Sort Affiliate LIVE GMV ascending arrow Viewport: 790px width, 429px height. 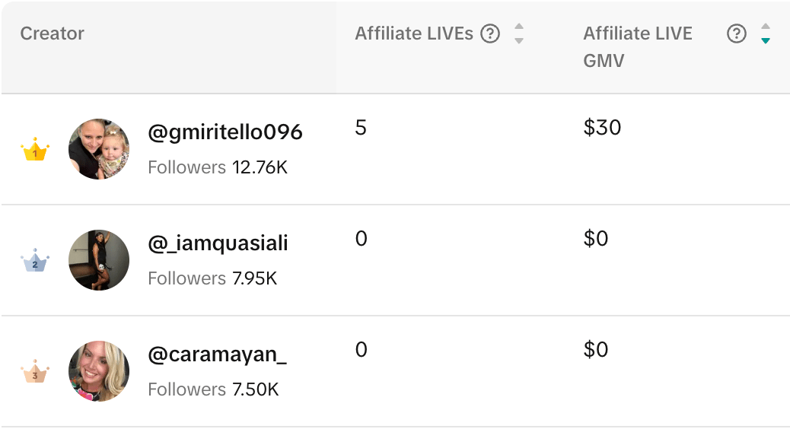point(766,27)
